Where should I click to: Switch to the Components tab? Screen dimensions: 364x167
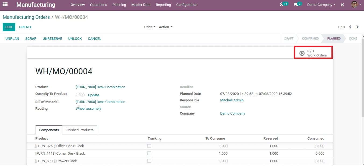(x=49, y=130)
